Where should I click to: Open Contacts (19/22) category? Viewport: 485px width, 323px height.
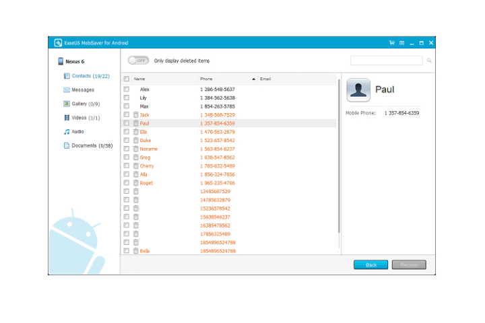pyautogui.click(x=91, y=76)
